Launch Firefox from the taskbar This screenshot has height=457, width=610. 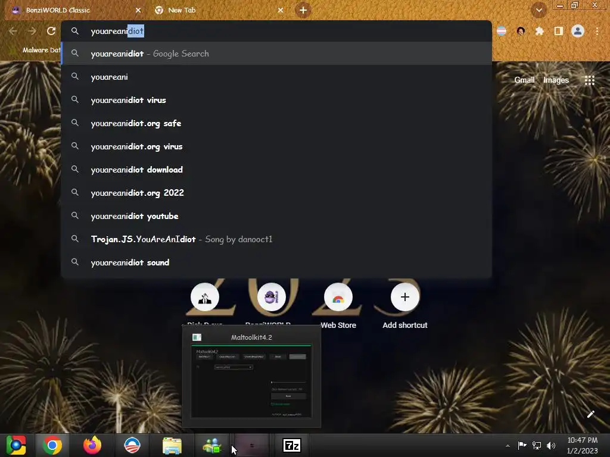tap(92, 445)
